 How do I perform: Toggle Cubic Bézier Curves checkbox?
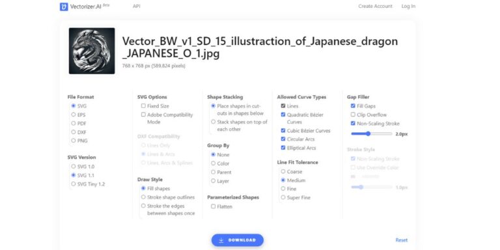coord(283,130)
